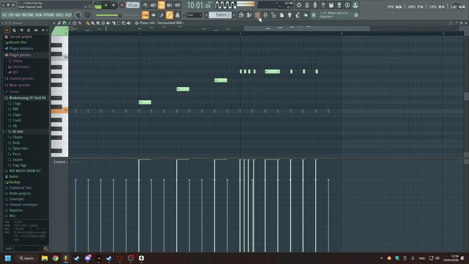This screenshot has width=469, height=264.
Task: Click the export/render download icon
Action: click(x=355, y=5)
